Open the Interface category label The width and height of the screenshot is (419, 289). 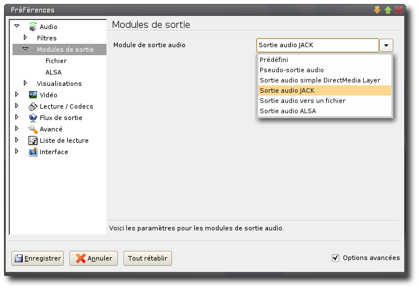54,152
